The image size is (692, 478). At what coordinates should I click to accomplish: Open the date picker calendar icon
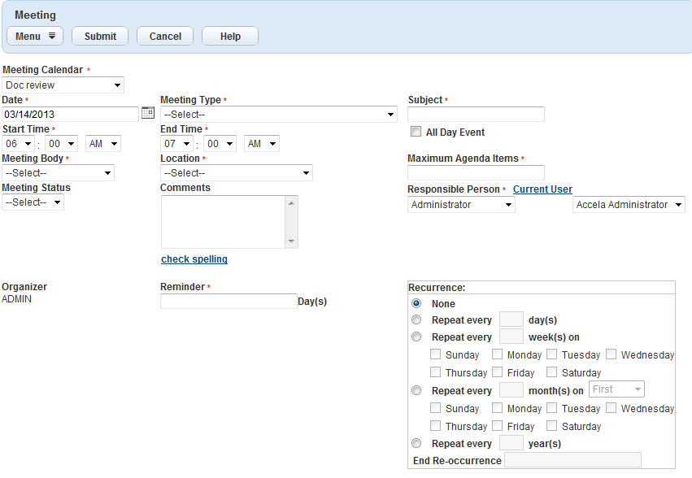[x=148, y=114]
